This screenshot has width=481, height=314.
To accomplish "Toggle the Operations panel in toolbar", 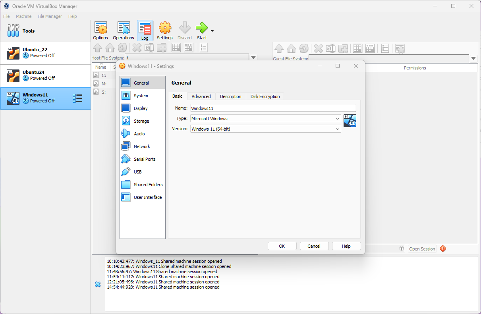I will pos(124,31).
